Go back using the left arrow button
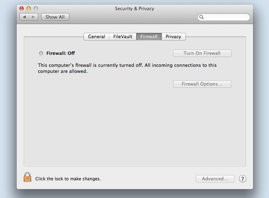 [24, 17]
